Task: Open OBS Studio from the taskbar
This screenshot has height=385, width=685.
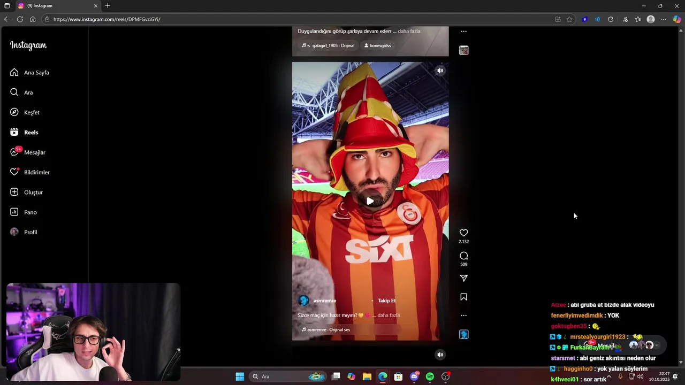Action: (445, 376)
